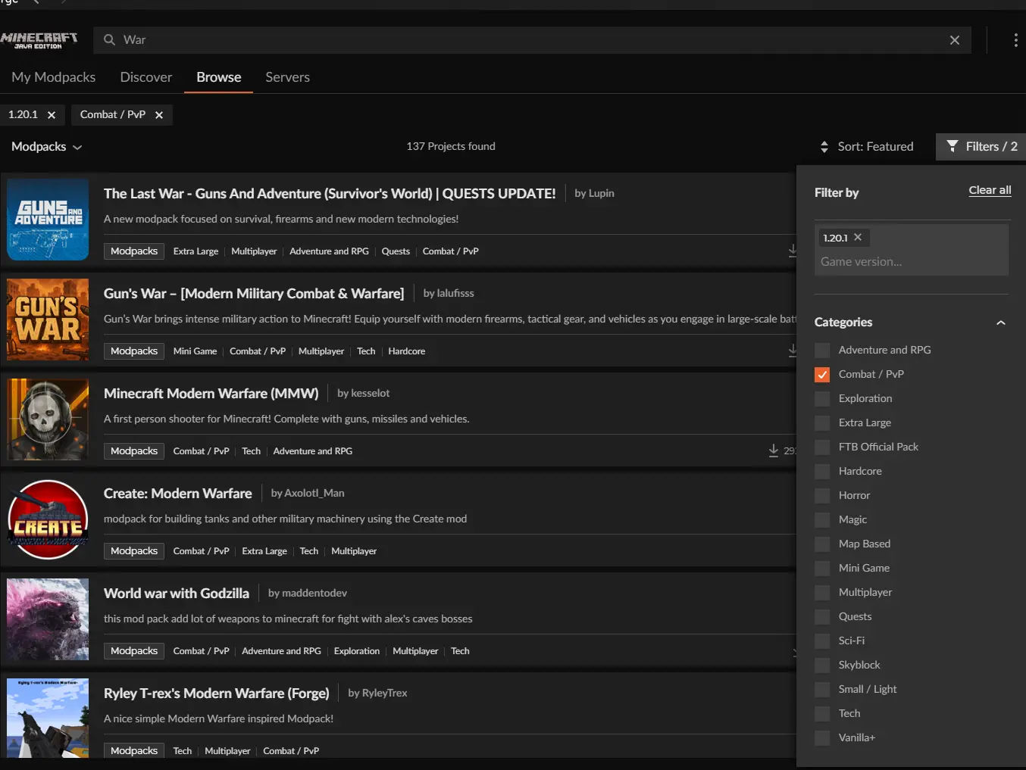Open Create: Modern Warfare thumbnail
This screenshot has width=1026, height=770.
click(x=48, y=519)
